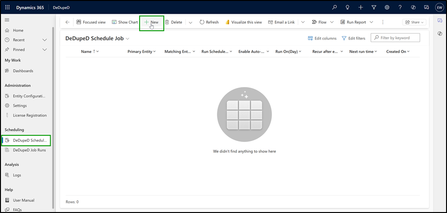Sort by the Name column header
447x213 pixels.
(x=88, y=52)
